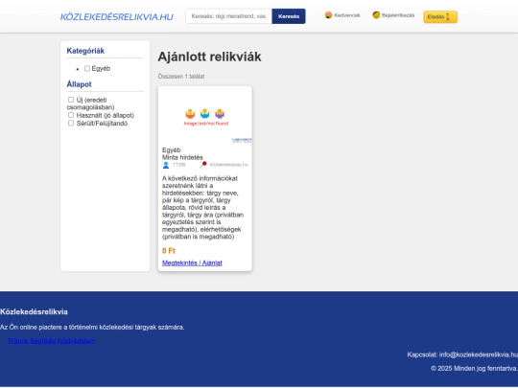Open the Segítség footer link
The image size is (518, 388).
43,341
